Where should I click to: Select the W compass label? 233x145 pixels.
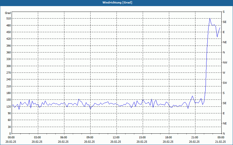(224, 73)
